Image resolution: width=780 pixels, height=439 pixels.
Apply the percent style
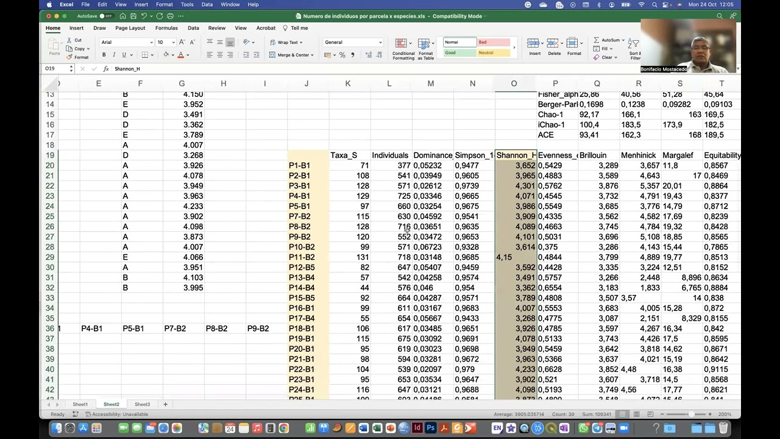click(342, 55)
